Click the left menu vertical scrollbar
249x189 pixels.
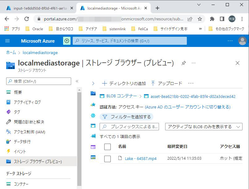click(x=79, y=139)
